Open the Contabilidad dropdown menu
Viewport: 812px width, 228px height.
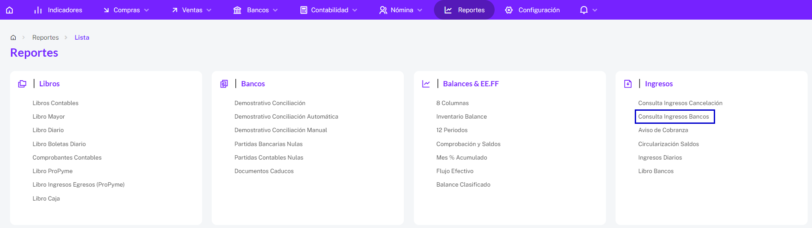(329, 10)
